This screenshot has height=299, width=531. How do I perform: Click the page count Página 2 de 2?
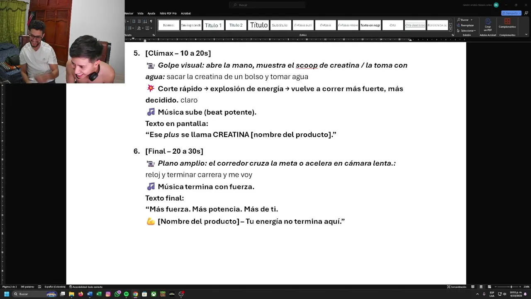tap(10, 287)
